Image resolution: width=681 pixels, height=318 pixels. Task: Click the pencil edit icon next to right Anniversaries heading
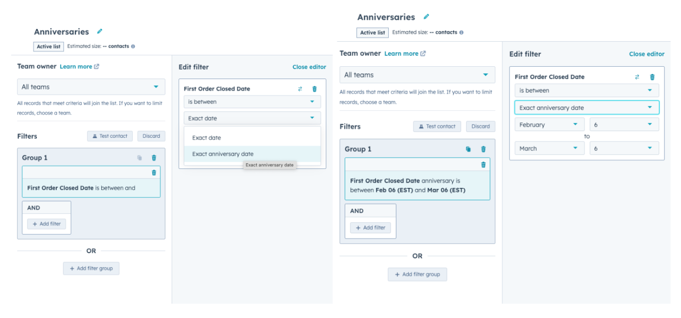426,17
